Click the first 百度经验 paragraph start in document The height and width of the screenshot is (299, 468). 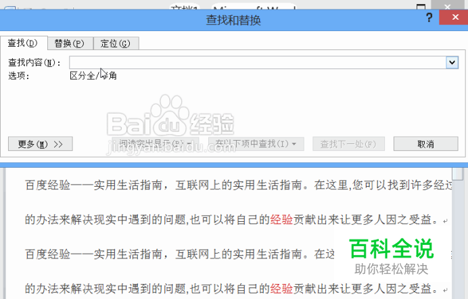pos(48,185)
